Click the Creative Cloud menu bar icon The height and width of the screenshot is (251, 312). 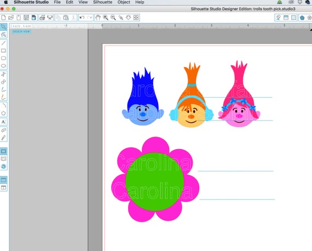[x=291, y=2]
